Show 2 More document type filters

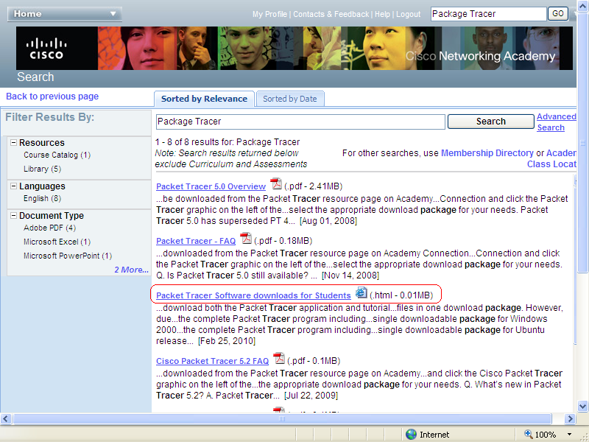click(x=132, y=270)
